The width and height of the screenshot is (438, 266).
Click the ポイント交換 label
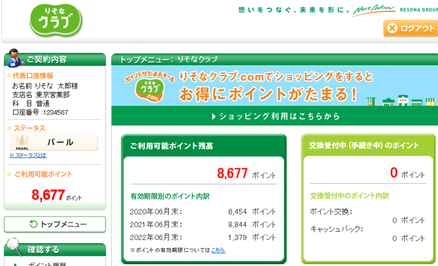click(332, 212)
